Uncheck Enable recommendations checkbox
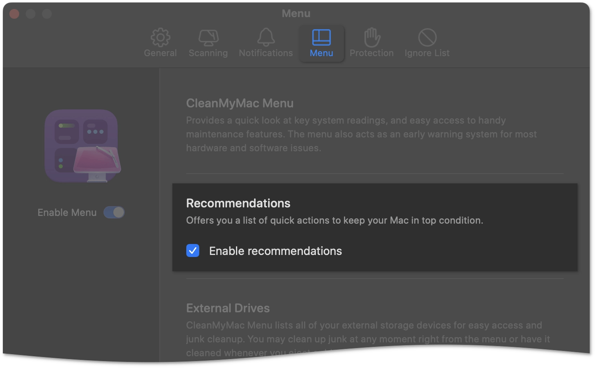The width and height of the screenshot is (595, 368). [x=193, y=250]
